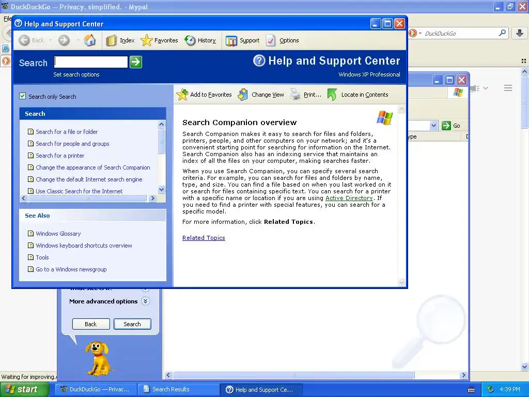This screenshot has width=529, height=397.
Task: Toggle the Search only Search checkbox
Action: [23, 96]
